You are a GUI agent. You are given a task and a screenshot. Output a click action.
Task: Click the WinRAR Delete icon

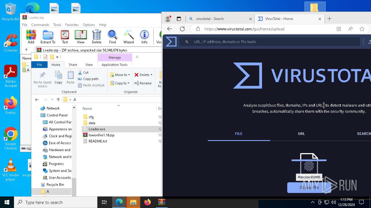[x=97, y=37]
